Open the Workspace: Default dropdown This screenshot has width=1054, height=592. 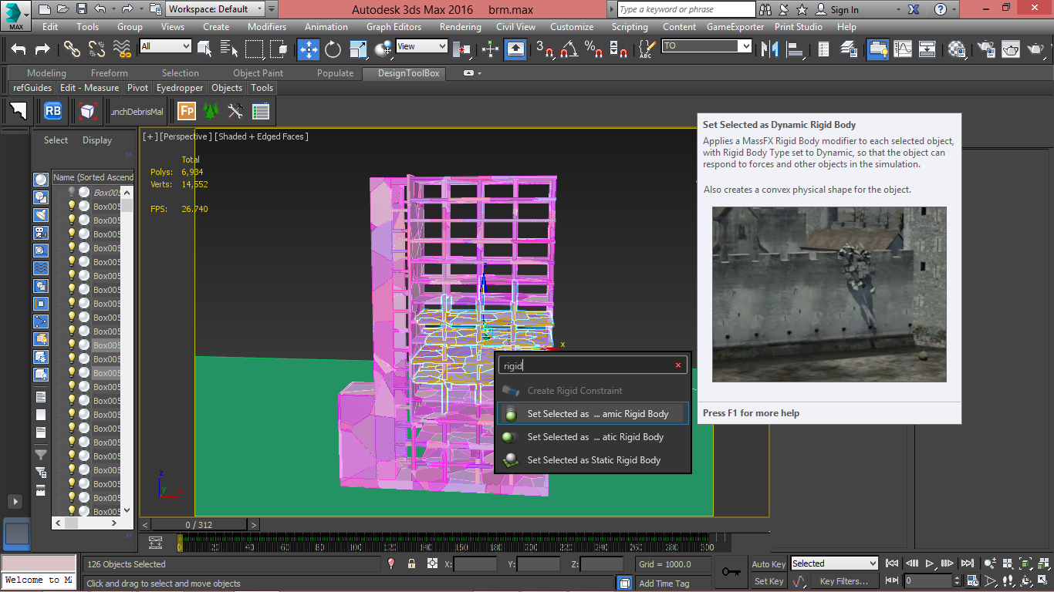pos(215,9)
